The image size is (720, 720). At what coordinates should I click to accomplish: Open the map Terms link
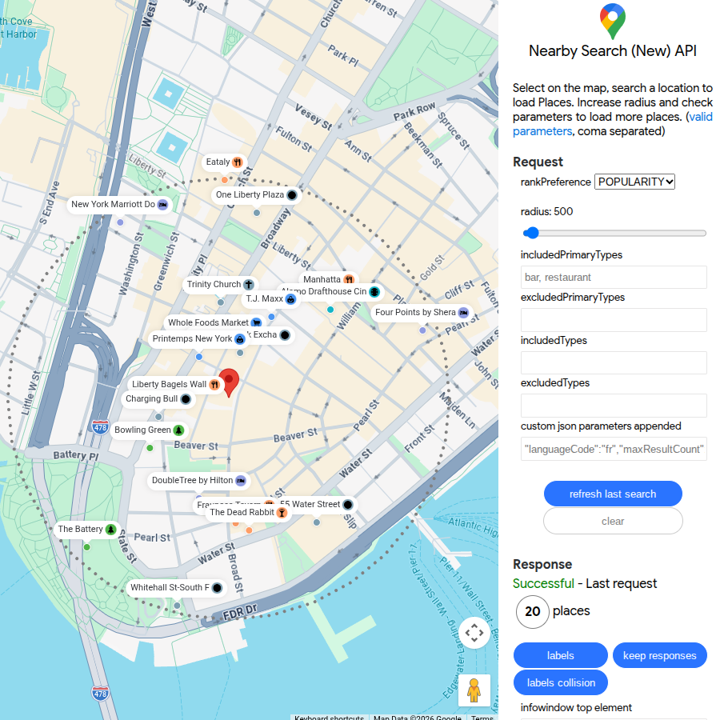[482, 718]
